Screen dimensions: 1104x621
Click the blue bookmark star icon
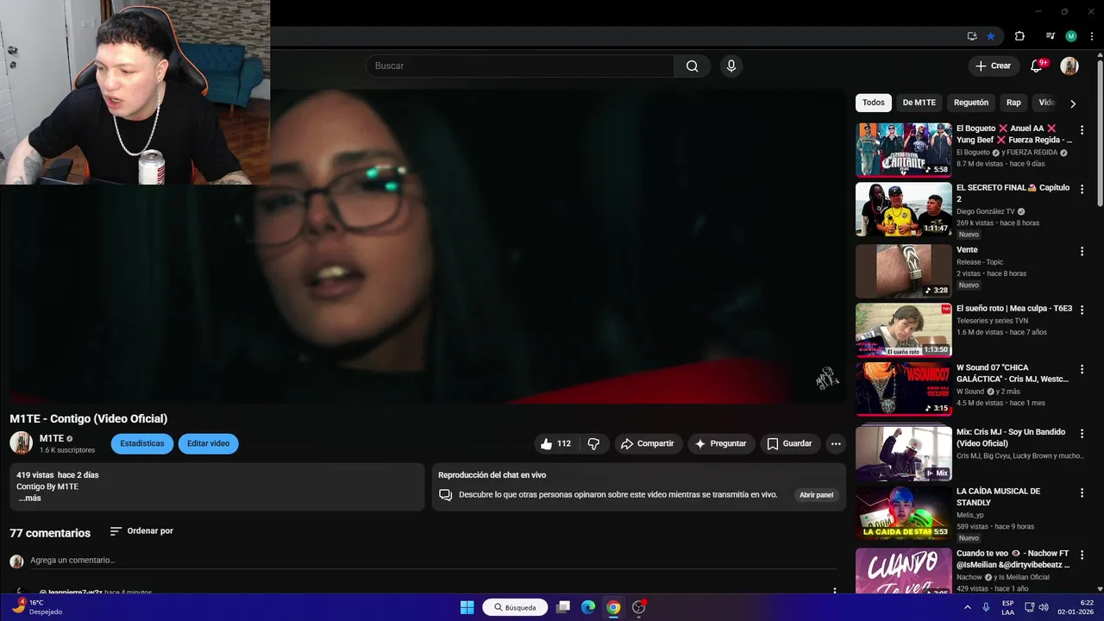coord(991,36)
